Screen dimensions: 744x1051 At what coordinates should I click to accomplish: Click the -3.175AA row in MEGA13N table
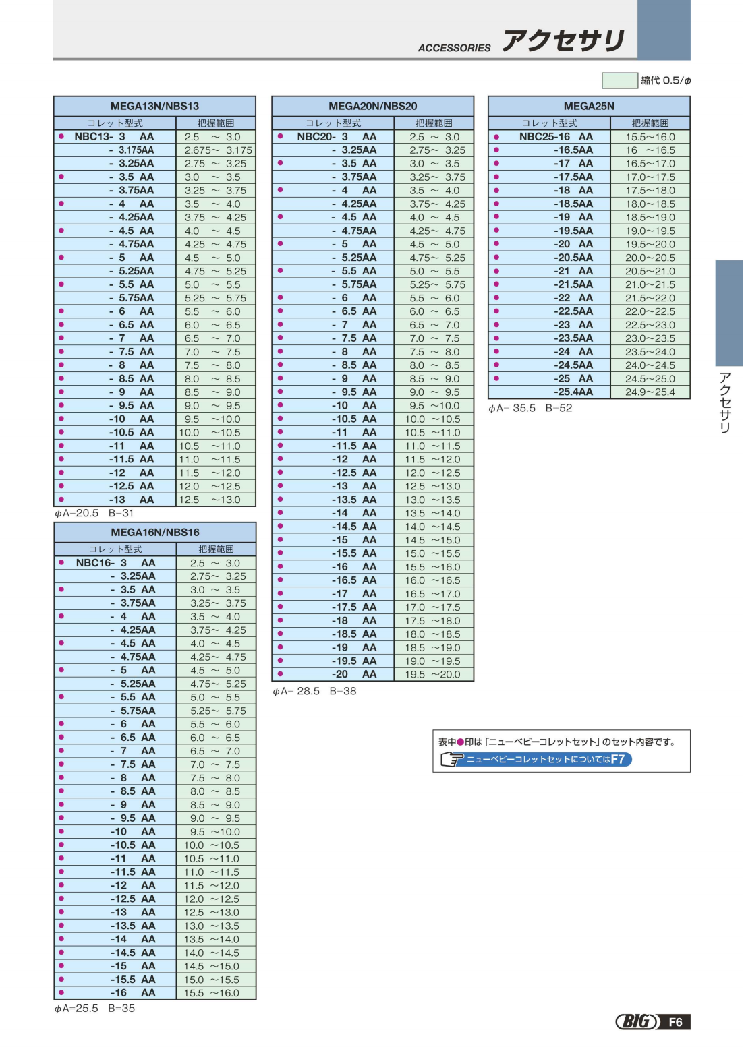pos(154,150)
